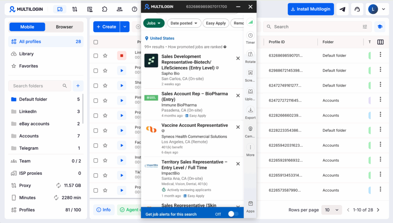Open three-dot menu for profile 62472727211645
Viewport: 393px width, 223px height.
380,99
